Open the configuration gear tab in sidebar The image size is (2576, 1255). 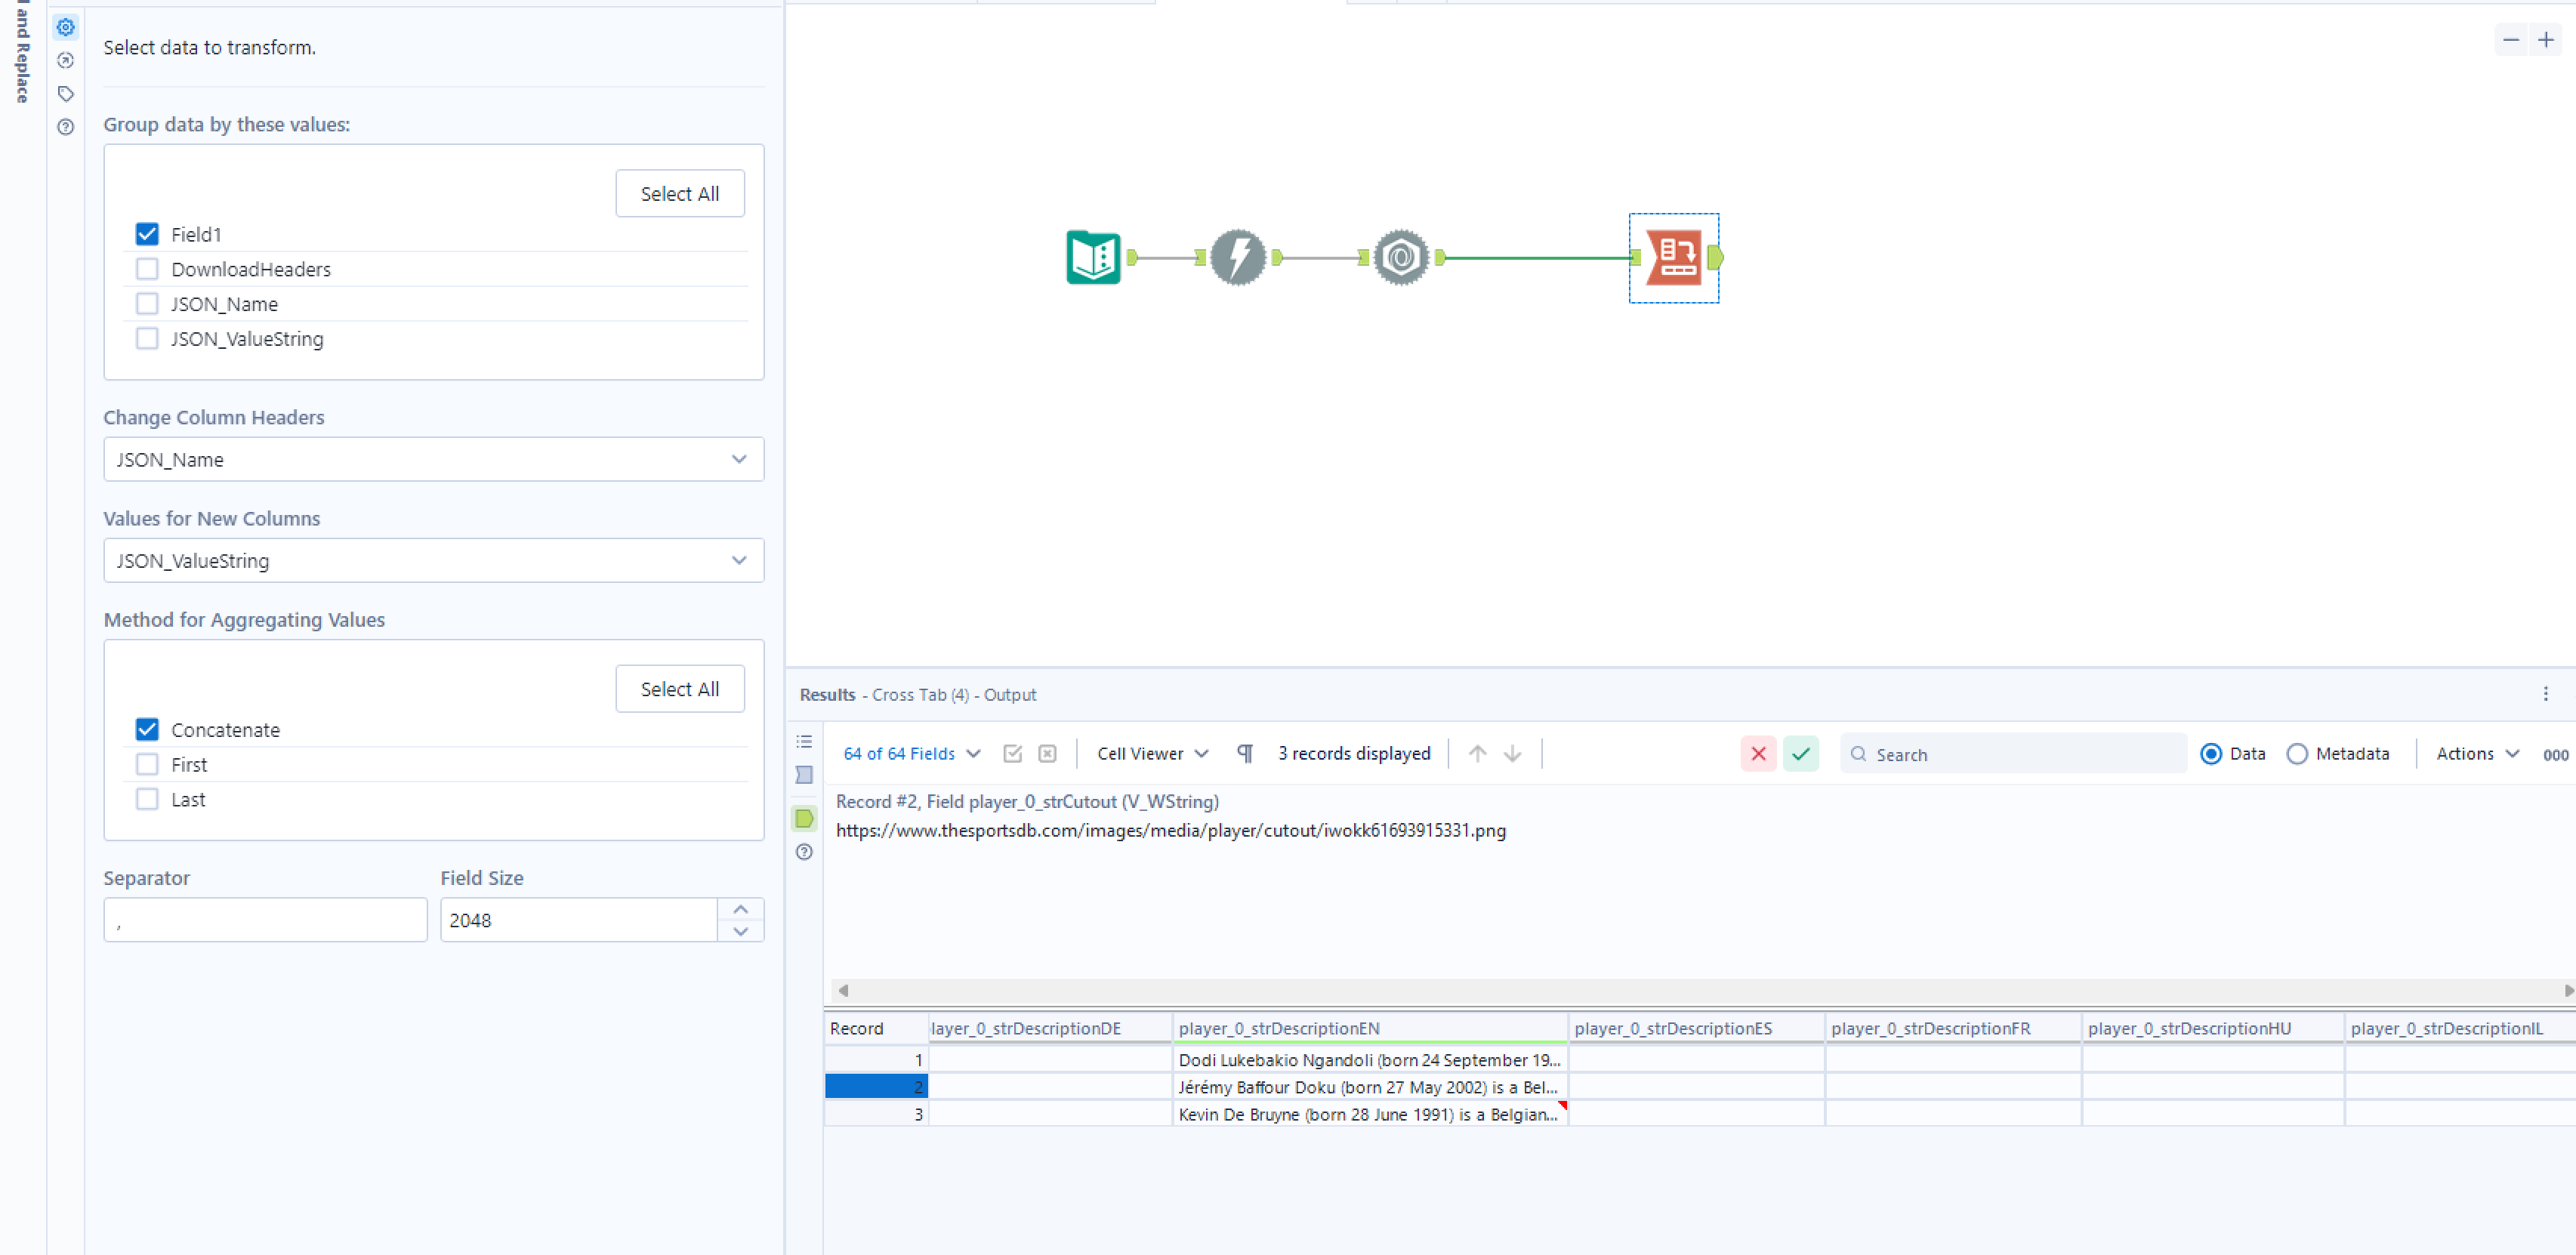66,27
